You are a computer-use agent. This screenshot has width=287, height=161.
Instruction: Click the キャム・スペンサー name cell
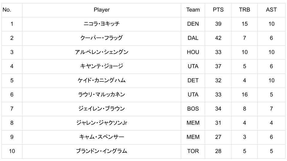(102, 137)
